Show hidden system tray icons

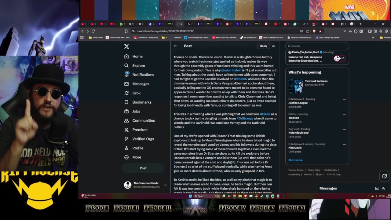(x=368, y=196)
